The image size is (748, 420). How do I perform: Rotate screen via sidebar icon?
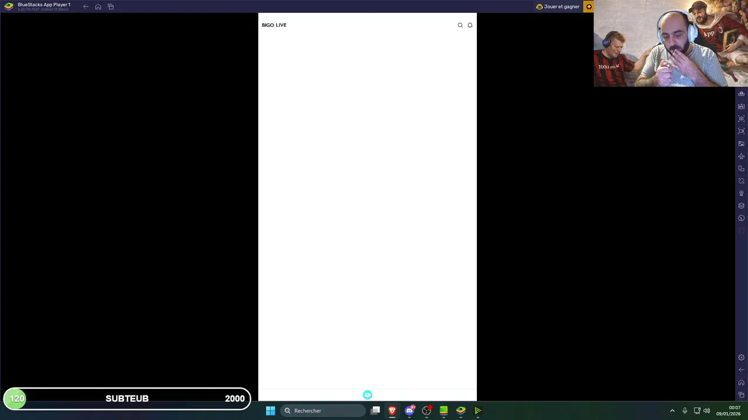coord(741,181)
